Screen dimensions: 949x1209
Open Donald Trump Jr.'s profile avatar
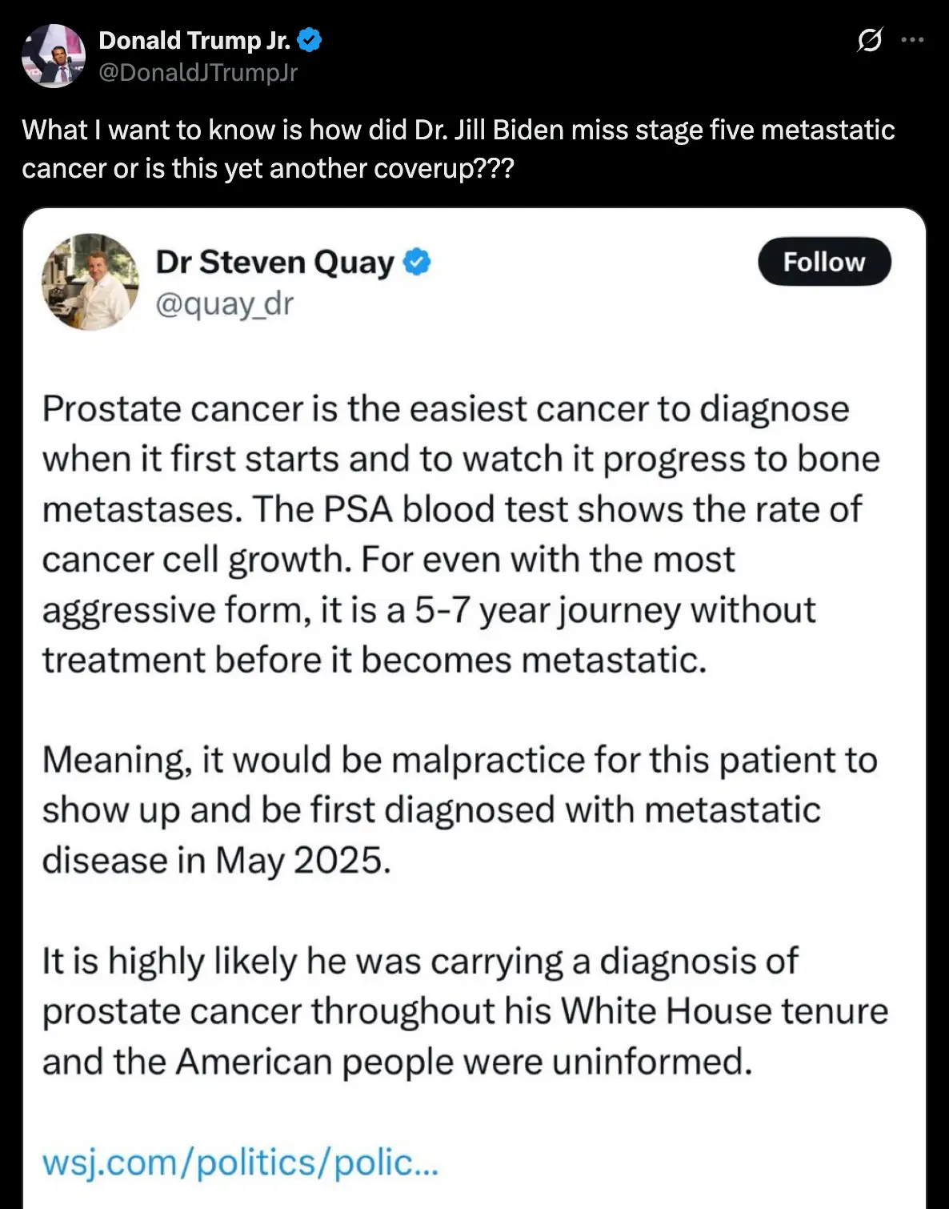[54, 55]
